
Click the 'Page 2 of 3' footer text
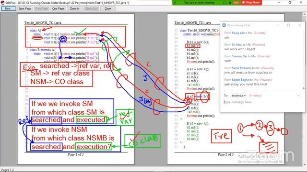226,154
